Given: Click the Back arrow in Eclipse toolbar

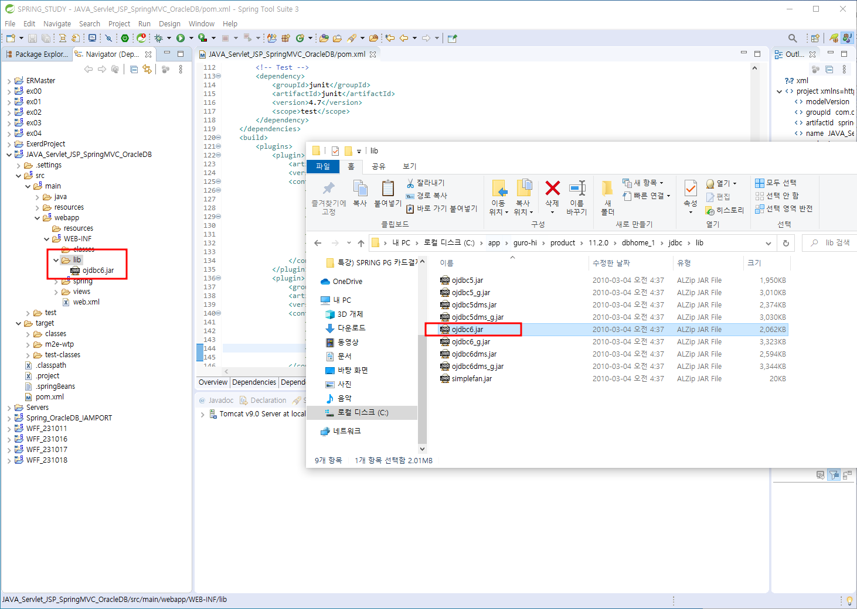Looking at the screenshot, I should click(x=404, y=38).
